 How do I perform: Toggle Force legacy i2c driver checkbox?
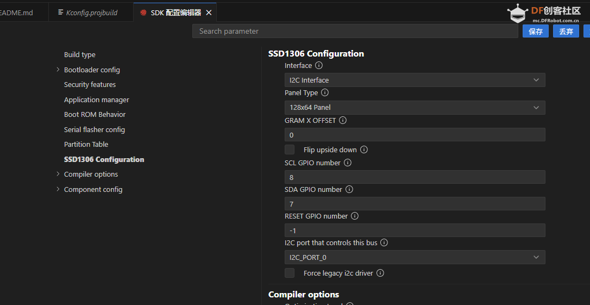[290, 273]
